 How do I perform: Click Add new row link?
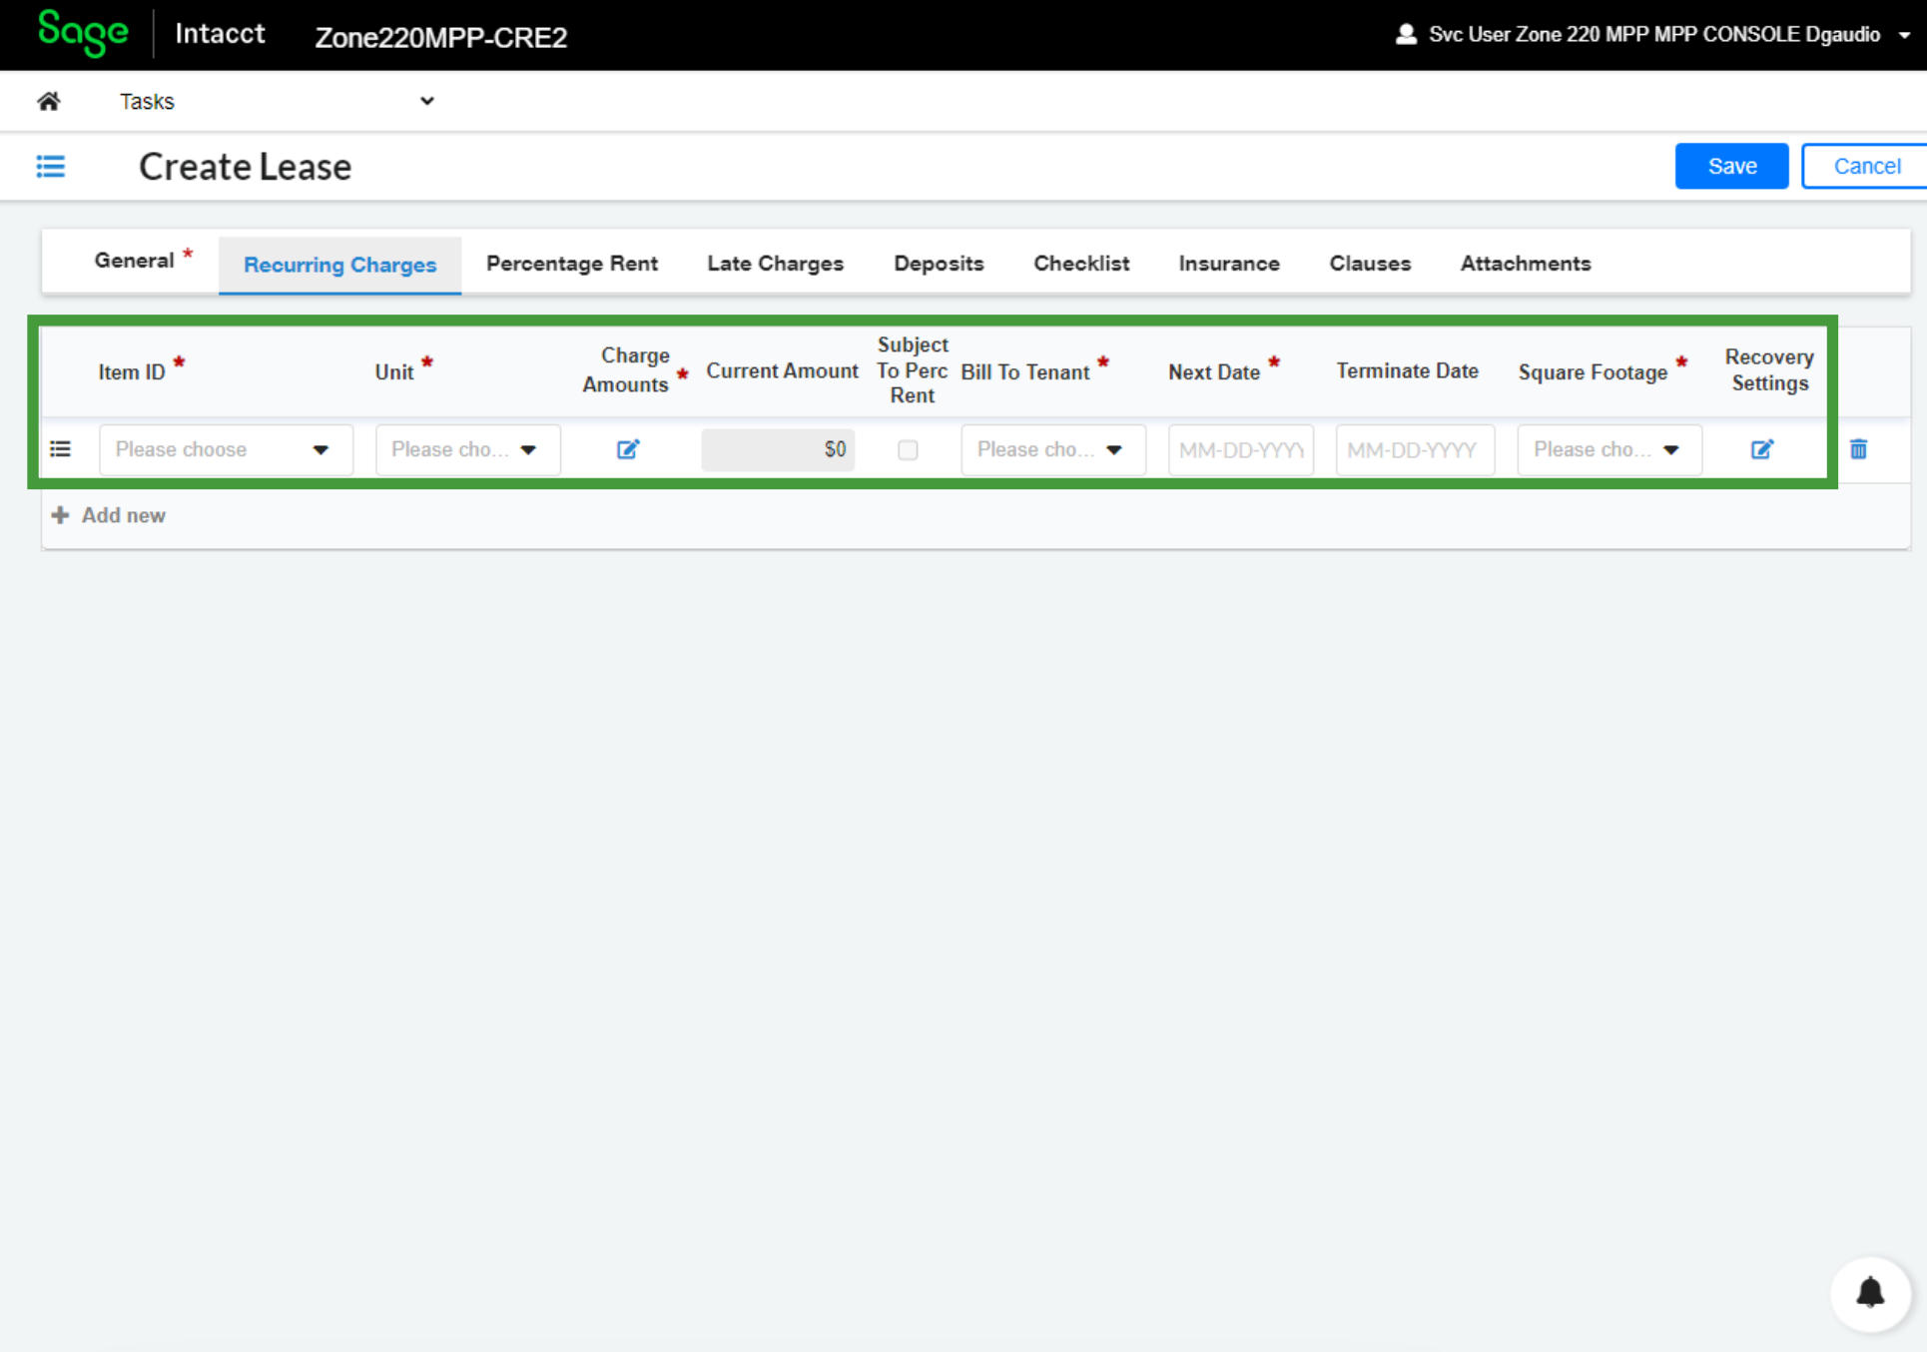tap(108, 515)
